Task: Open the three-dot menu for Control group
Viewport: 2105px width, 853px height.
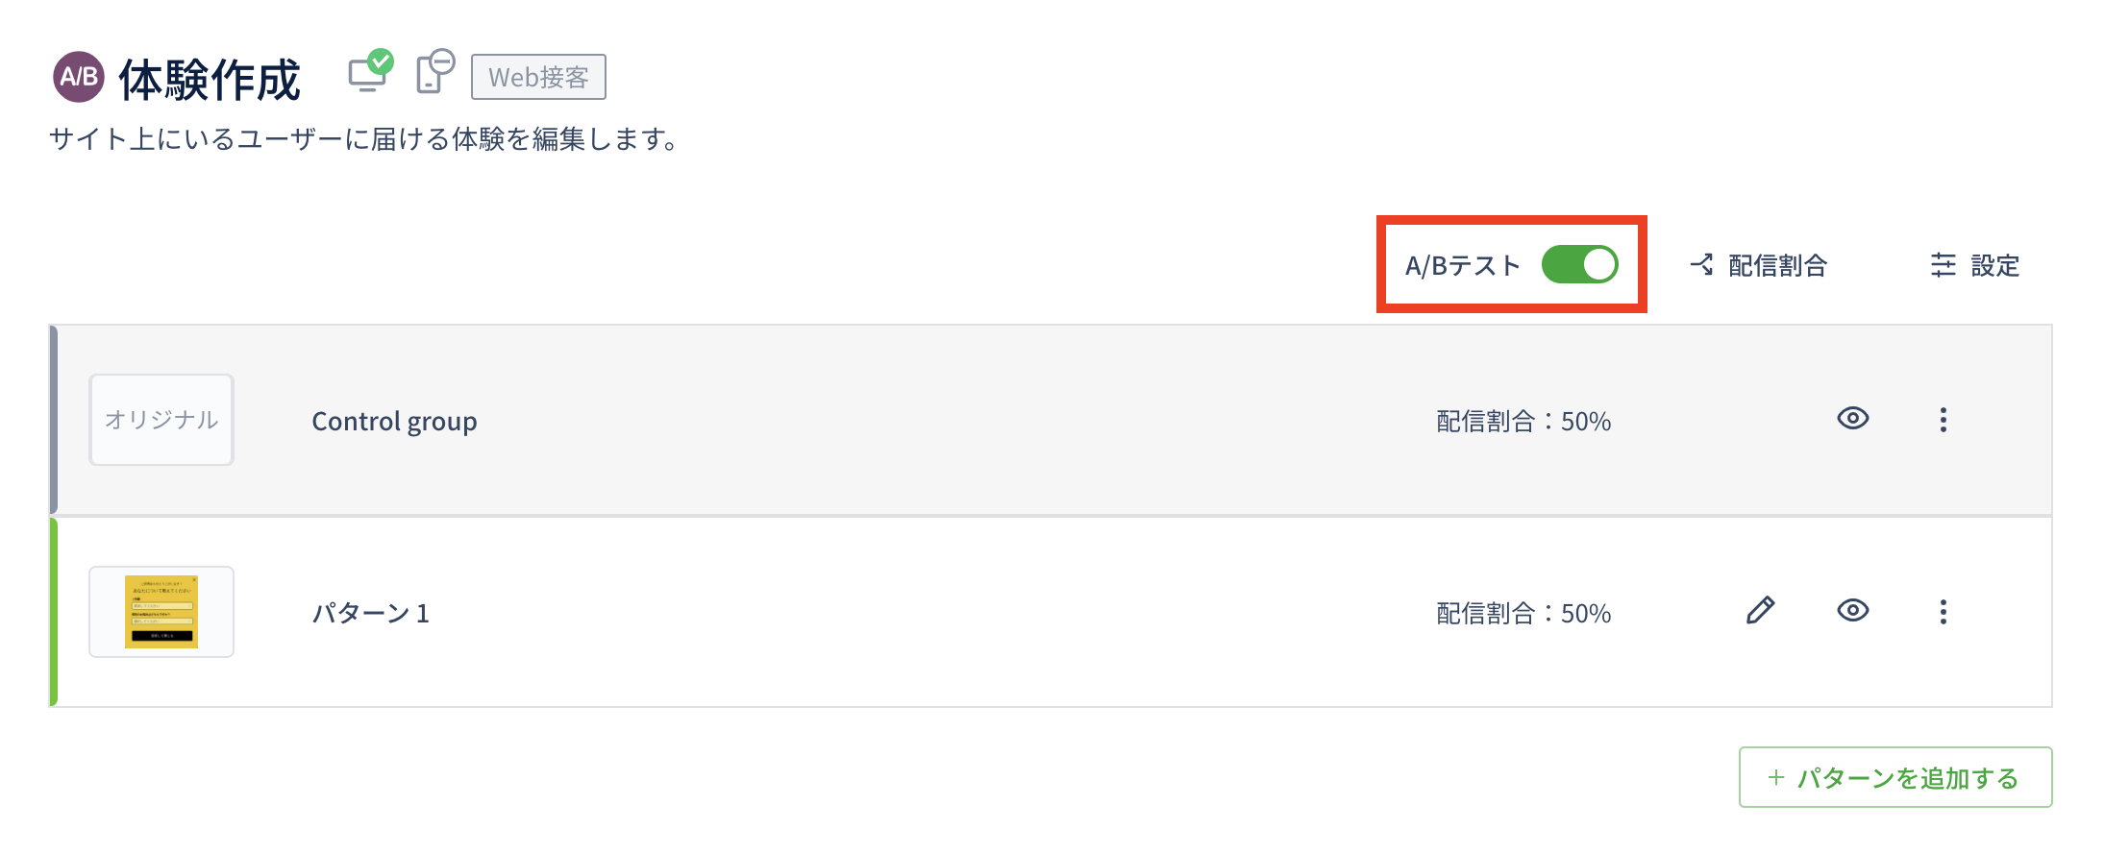Action: [x=1943, y=420]
